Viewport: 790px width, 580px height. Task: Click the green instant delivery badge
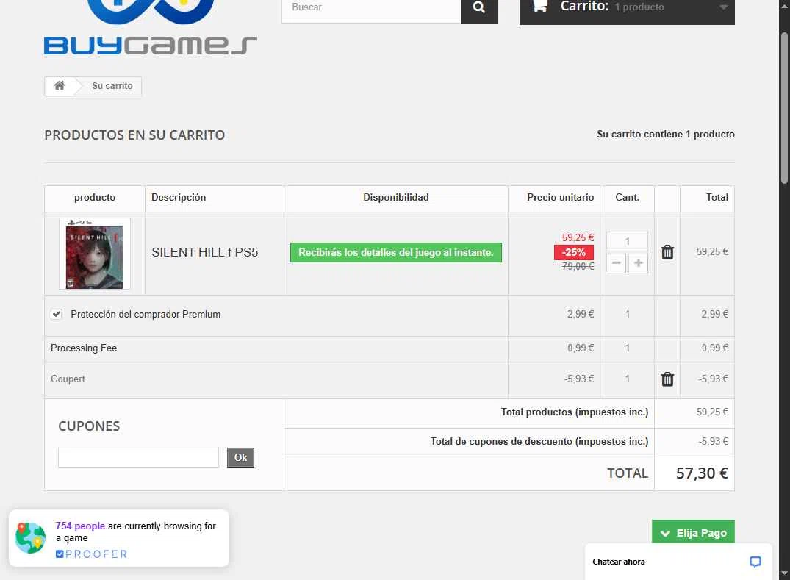(x=396, y=252)
